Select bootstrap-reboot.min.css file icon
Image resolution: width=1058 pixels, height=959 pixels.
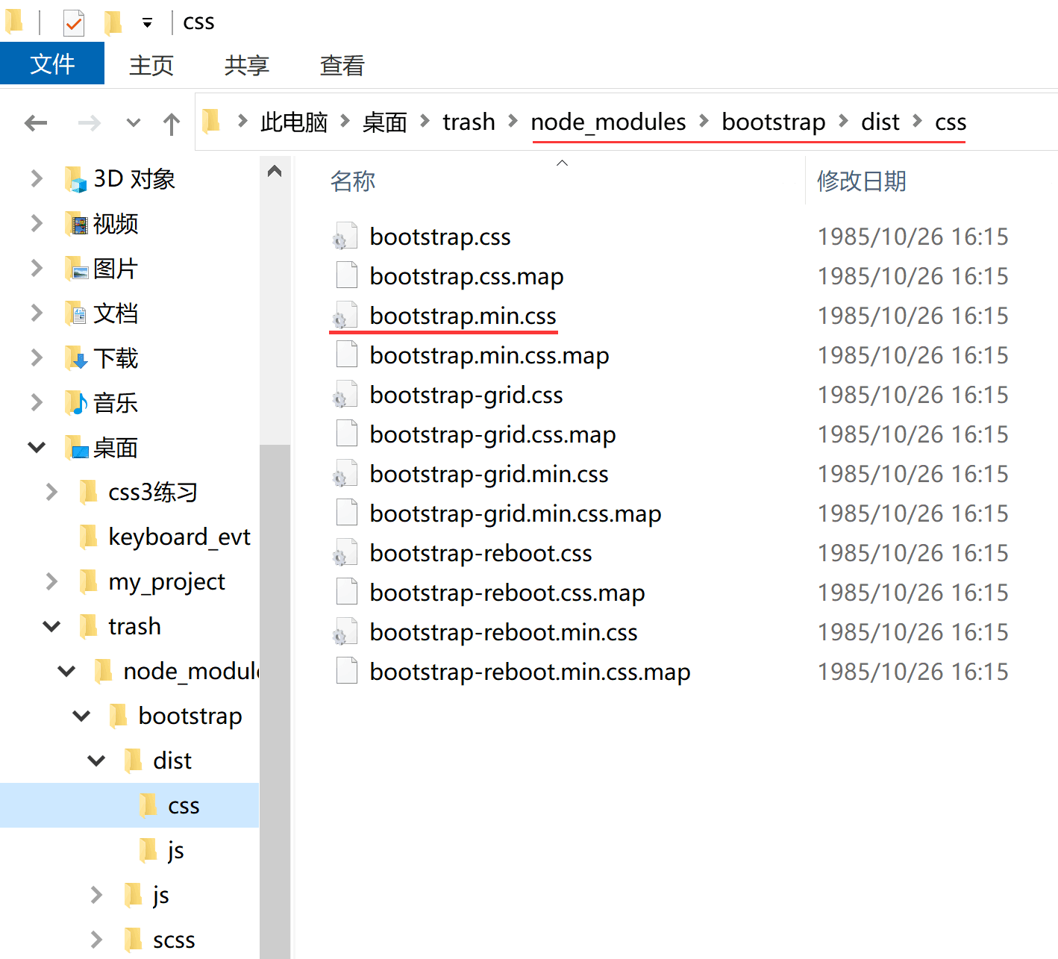[345, 631]
